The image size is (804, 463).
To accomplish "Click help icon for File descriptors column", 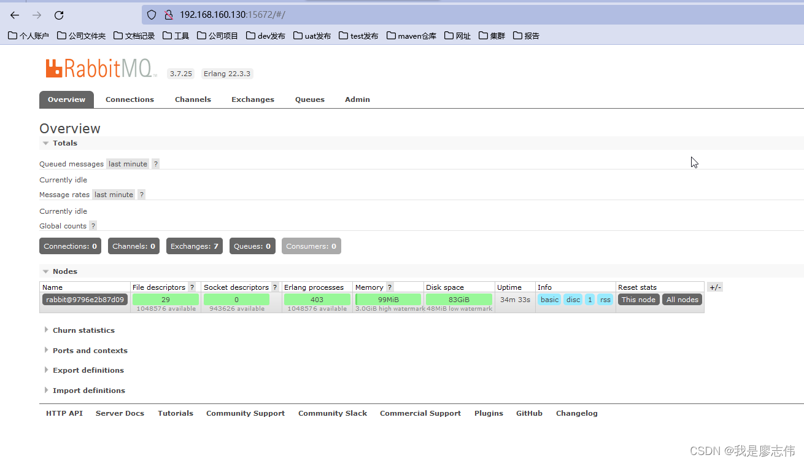I will (192, 287).
